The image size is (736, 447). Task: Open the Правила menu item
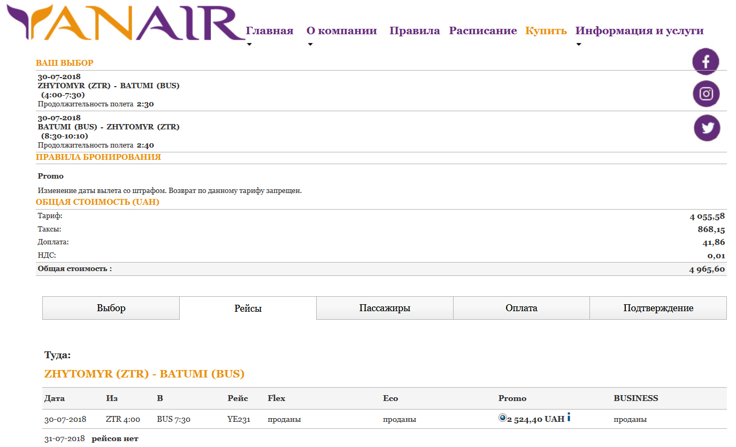click(x=415, y=31)
